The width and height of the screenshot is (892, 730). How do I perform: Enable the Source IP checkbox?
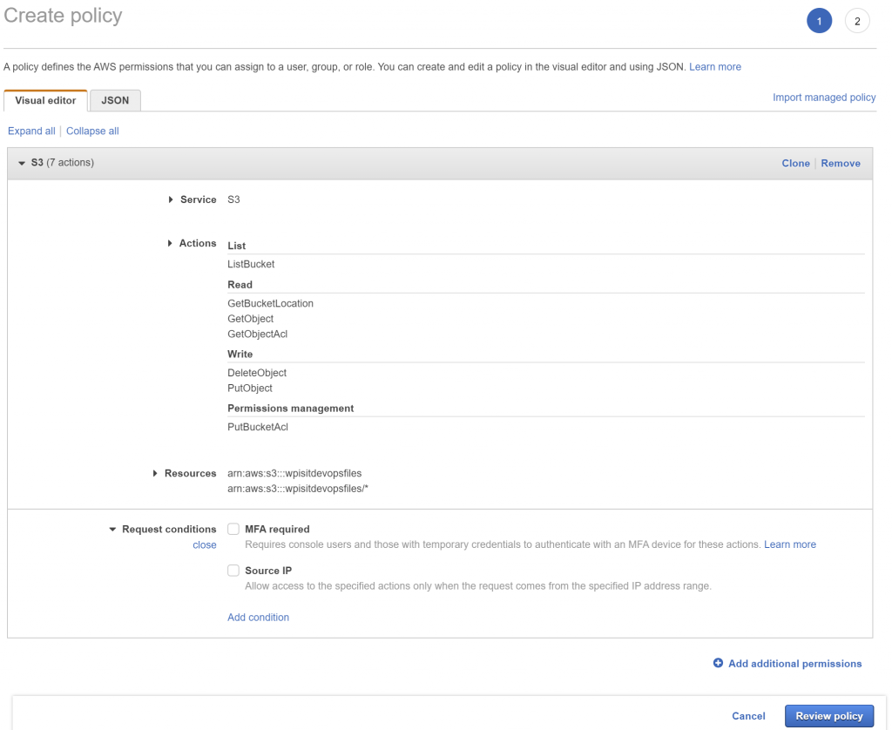pyautogui.click(x=233, y=571)
